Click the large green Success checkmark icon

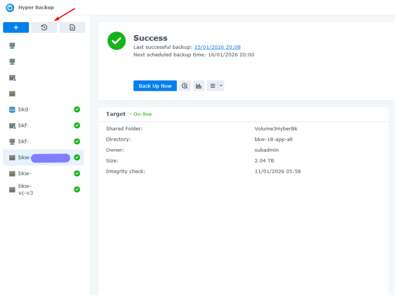(117, 41)
